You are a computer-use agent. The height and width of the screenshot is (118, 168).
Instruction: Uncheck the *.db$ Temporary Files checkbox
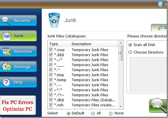[x=51, y=100]
